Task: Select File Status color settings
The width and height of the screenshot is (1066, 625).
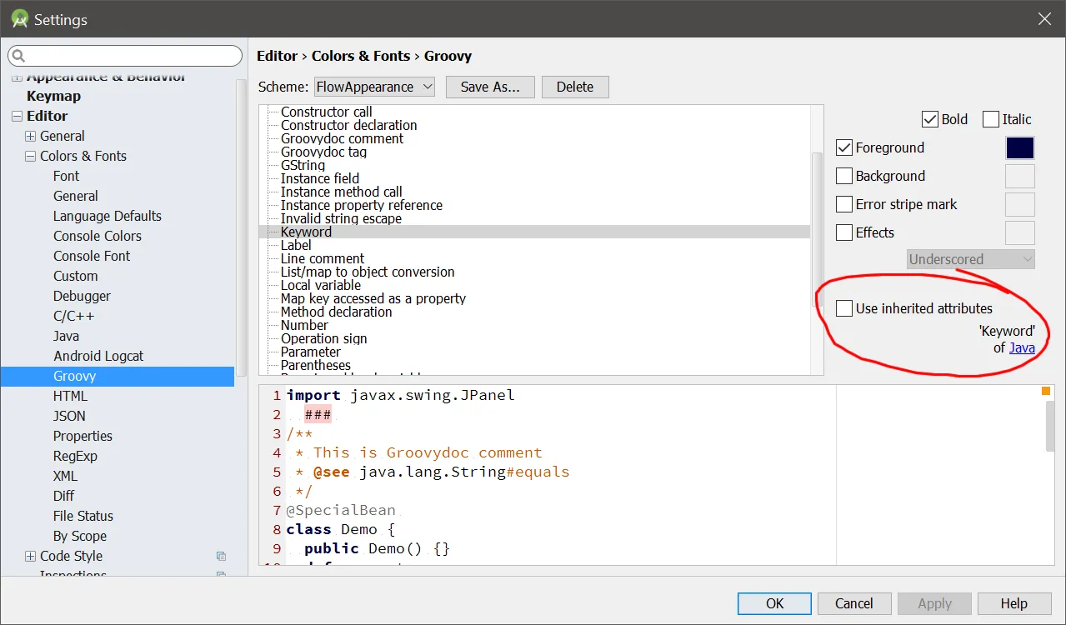Action: (83, 516)
